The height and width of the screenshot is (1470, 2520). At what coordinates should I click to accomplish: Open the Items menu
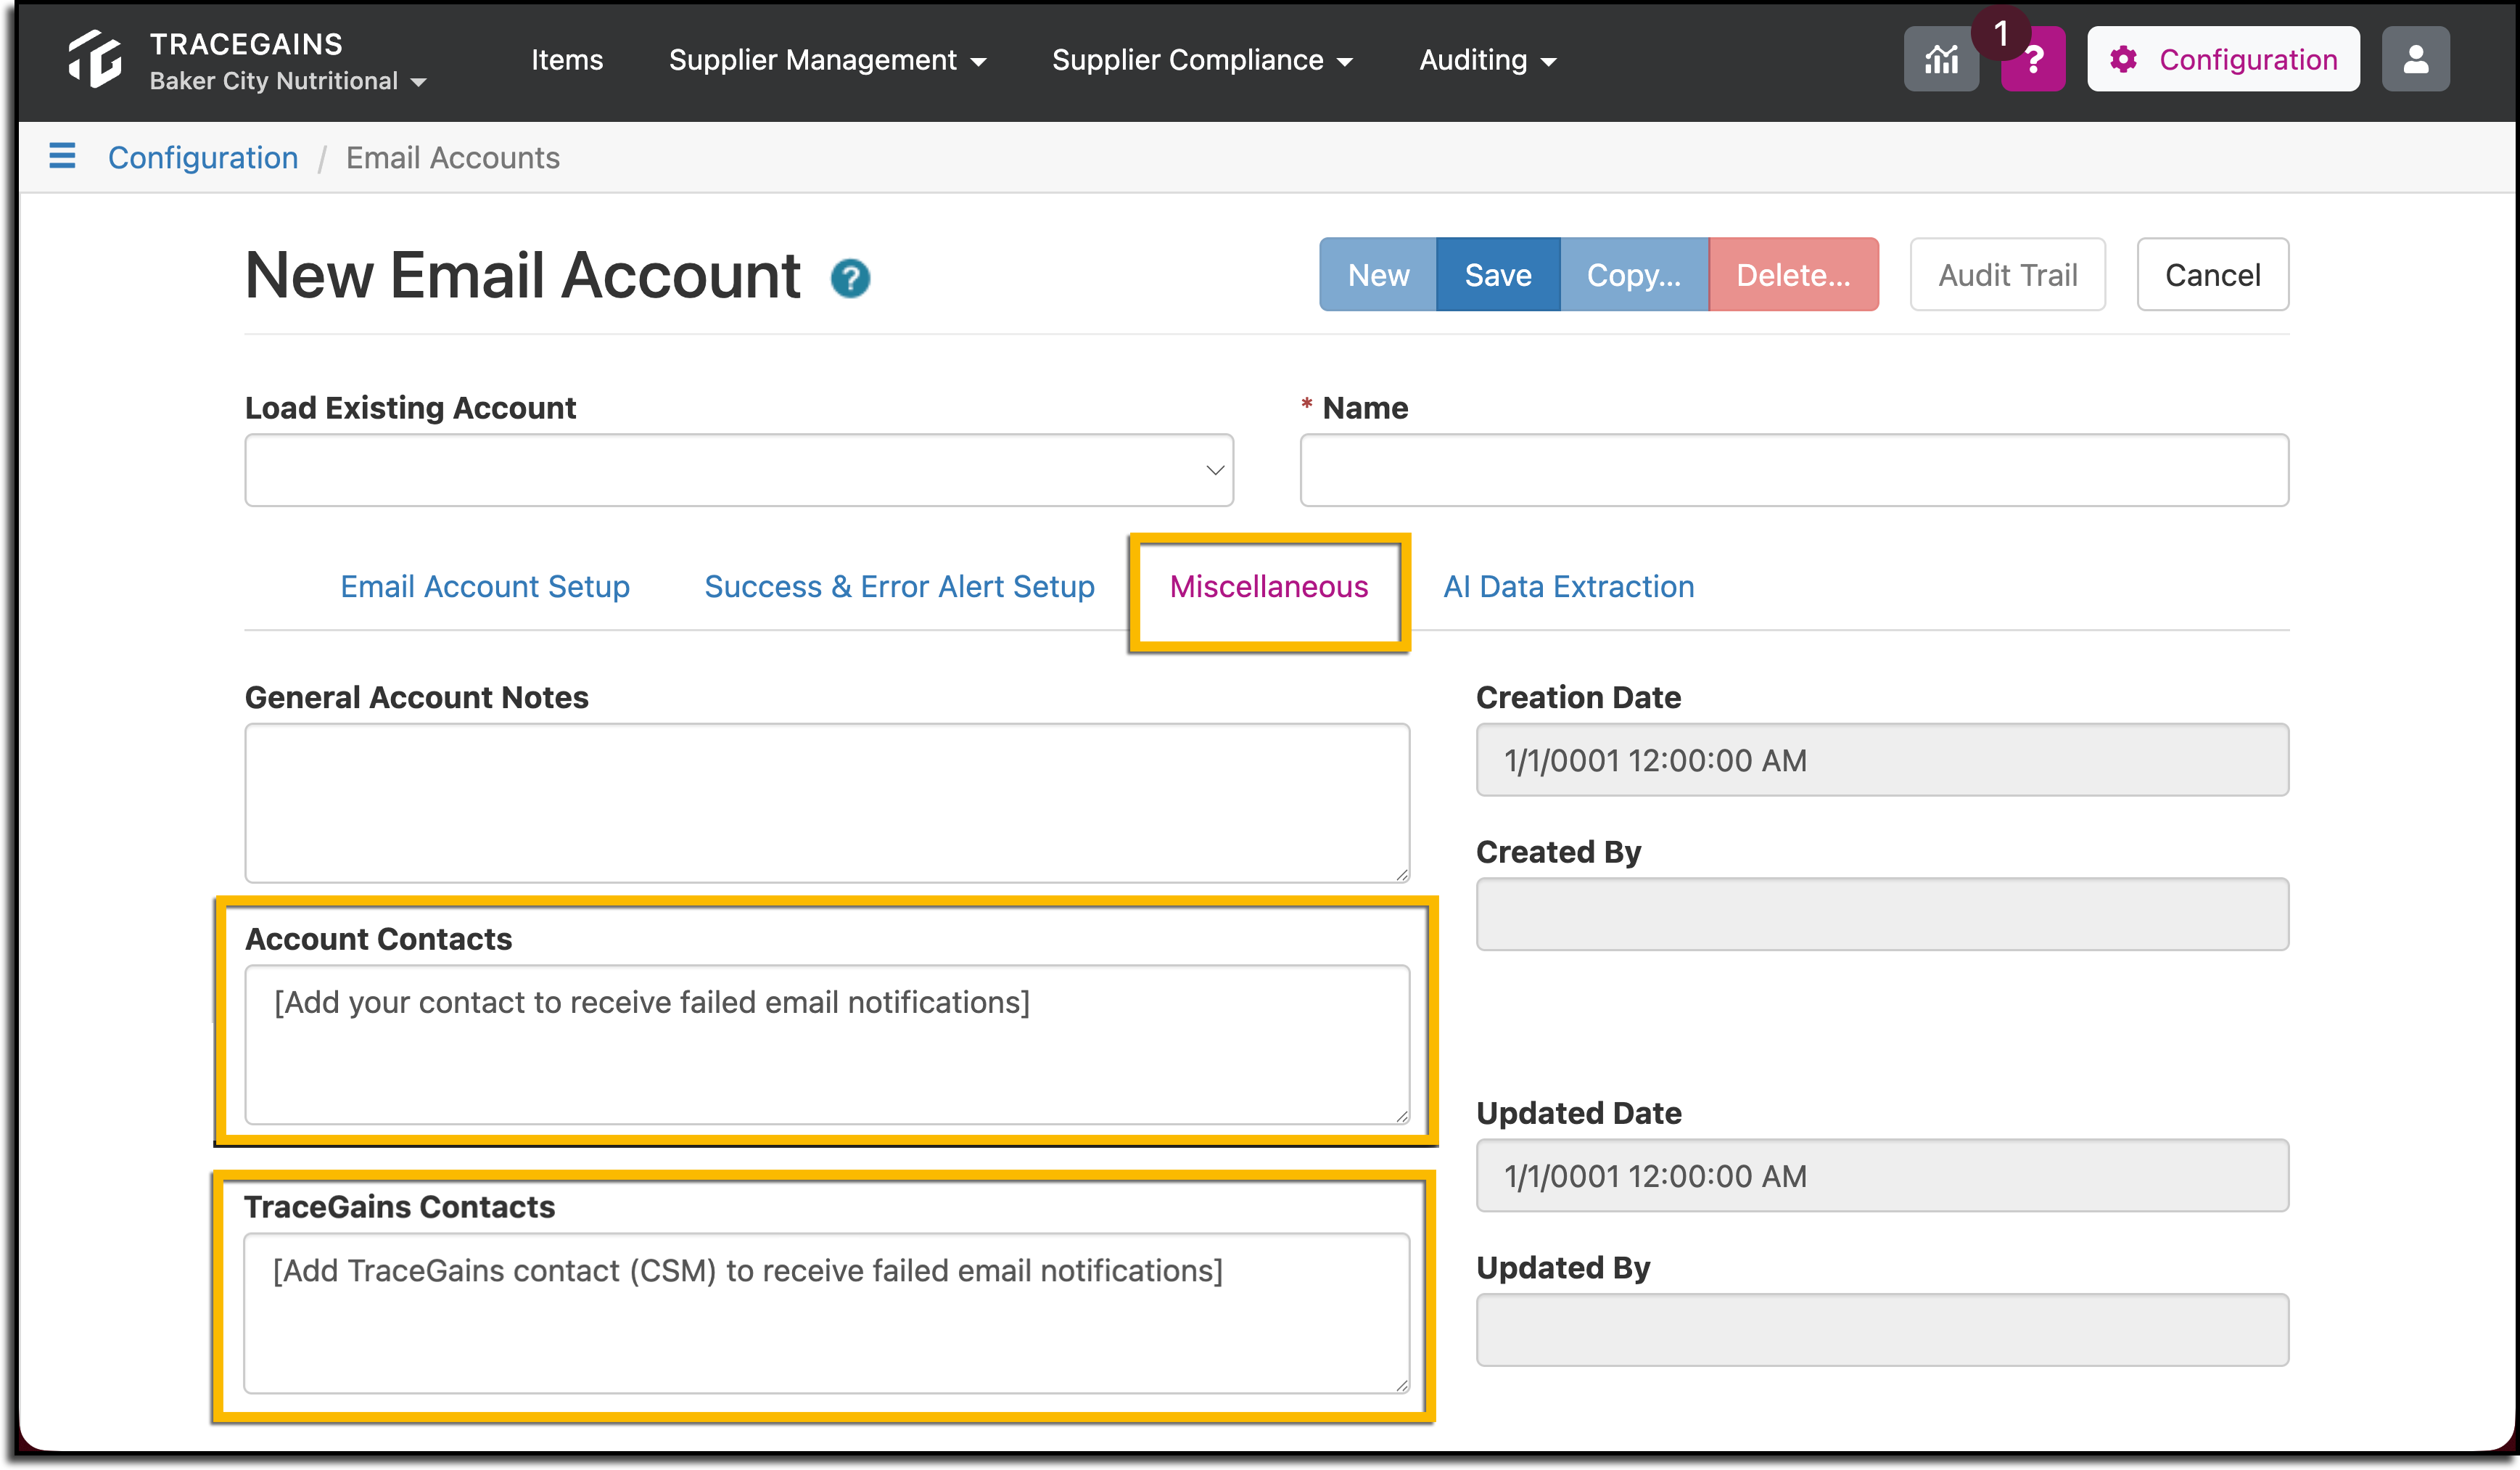[x=567, y=60]
